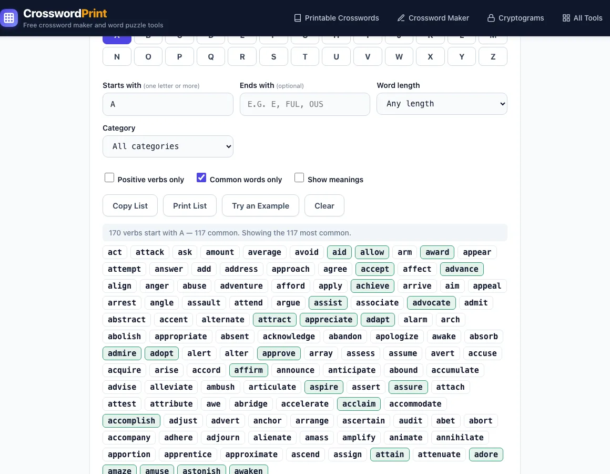Click the All Tools grid icon

[x=566, y=18]
